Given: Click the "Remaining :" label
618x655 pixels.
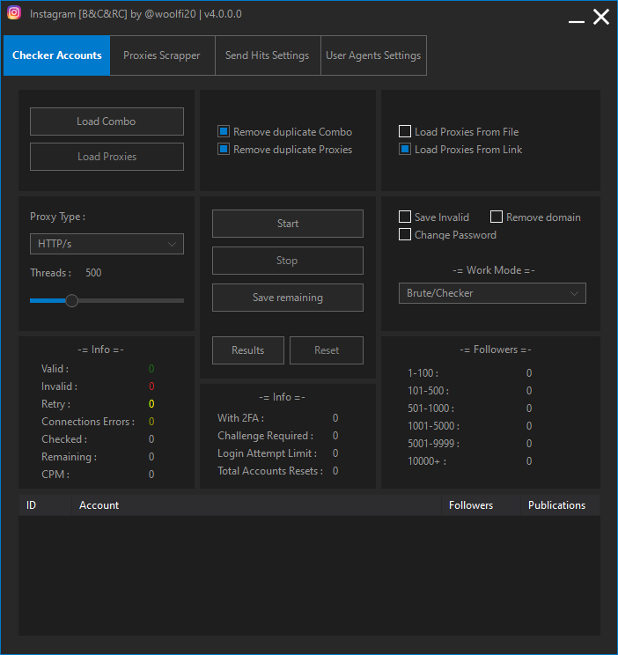Looking at the screenshot, I should coord(69,457).
